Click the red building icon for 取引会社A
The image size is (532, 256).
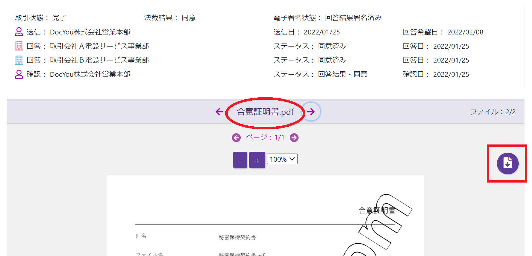(x=19, y=46)
